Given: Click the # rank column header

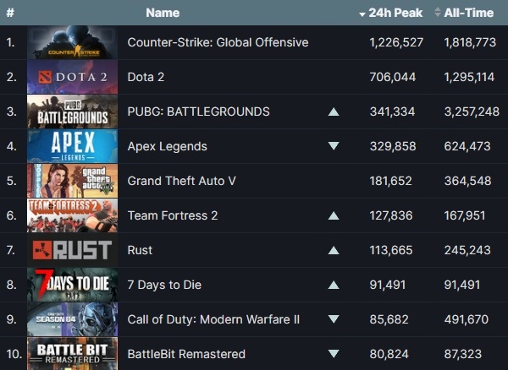Looking at the screenshot, I should (9, 13).
